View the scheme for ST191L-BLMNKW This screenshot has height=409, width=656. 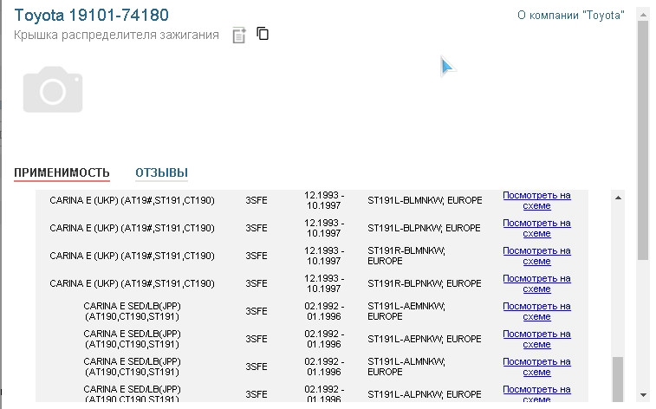(537, 200)
